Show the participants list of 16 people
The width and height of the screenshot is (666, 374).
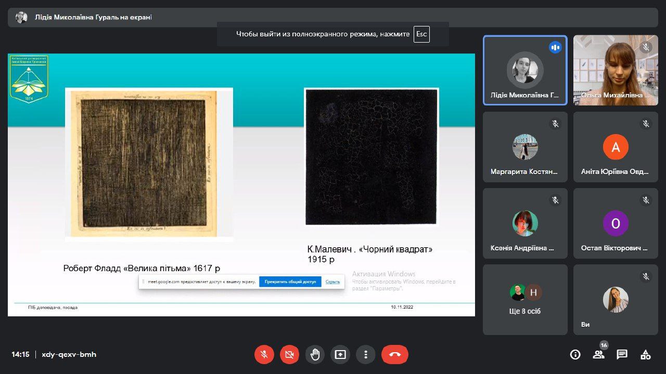point(598,354)
